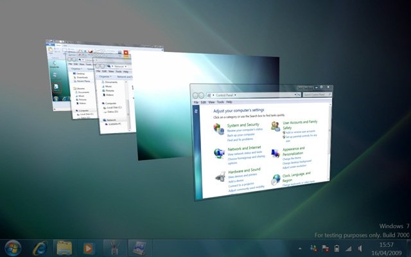Select Local Disk (C:) in Network window
This screenshot has width=411, height=257.
pos(113,107)
